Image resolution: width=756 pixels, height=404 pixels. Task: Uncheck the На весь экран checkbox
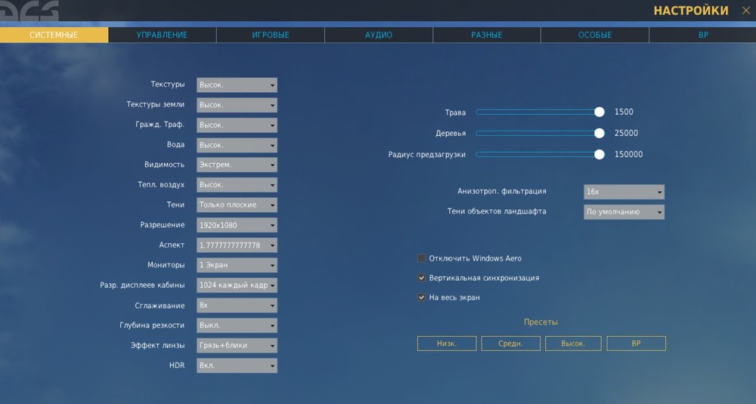(421, 298)
